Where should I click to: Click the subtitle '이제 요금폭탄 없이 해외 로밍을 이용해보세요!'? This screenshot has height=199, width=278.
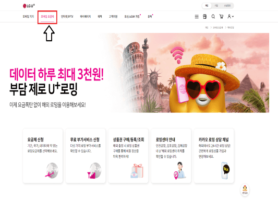pyautogui.click(x=47, y=105)
